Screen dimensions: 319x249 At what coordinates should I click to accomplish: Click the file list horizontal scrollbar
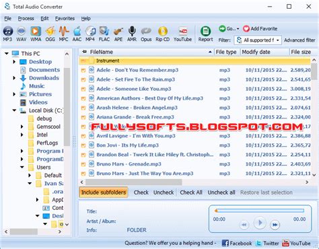click(x=134, y=182)
